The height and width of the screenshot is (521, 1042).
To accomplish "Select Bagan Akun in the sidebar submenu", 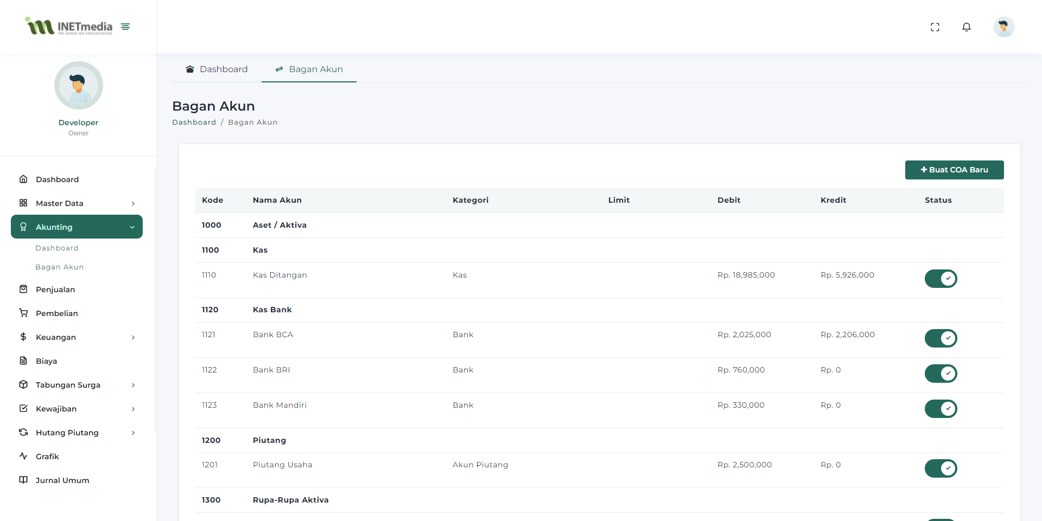I will click(x=60, y=267).
